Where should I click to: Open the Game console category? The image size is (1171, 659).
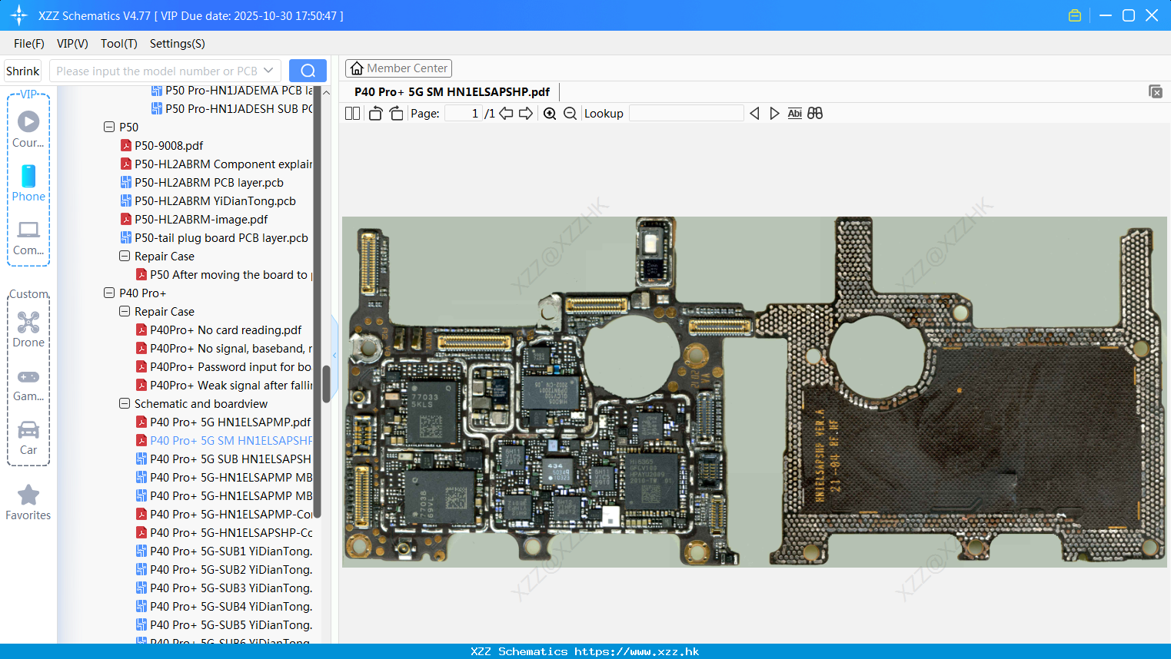[x=28, y=385]
